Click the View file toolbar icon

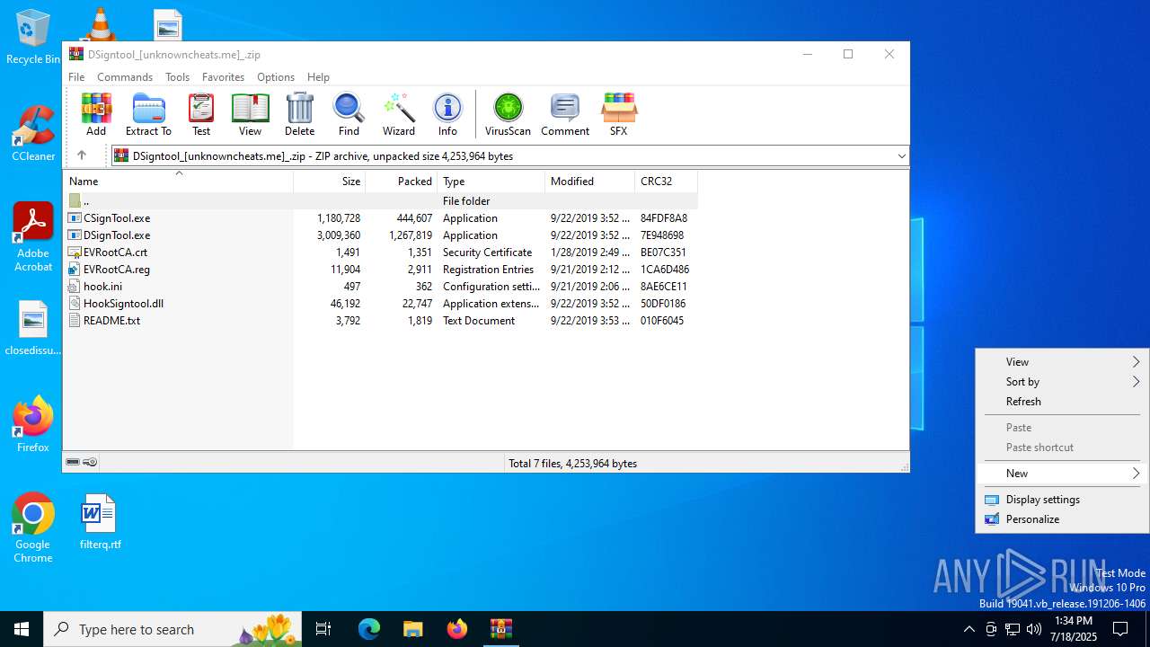250,114
